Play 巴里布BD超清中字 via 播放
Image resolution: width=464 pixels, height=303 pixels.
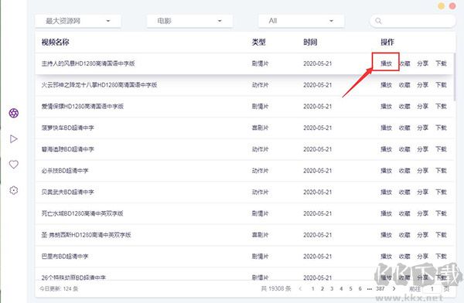(x=386, y=257)
